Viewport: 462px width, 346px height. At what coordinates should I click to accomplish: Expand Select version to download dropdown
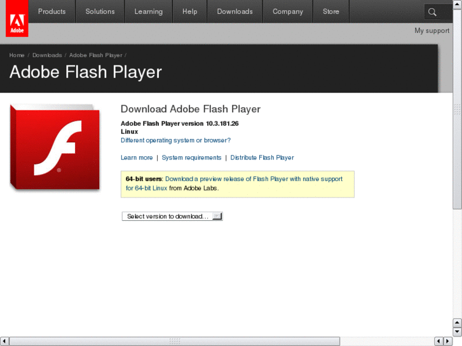click(172, 216)
